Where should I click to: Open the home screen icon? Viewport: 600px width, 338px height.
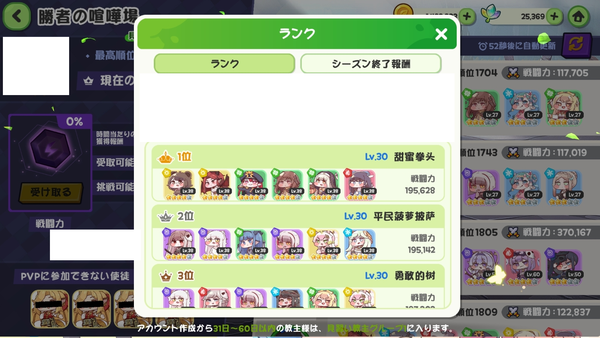[578, 17]
